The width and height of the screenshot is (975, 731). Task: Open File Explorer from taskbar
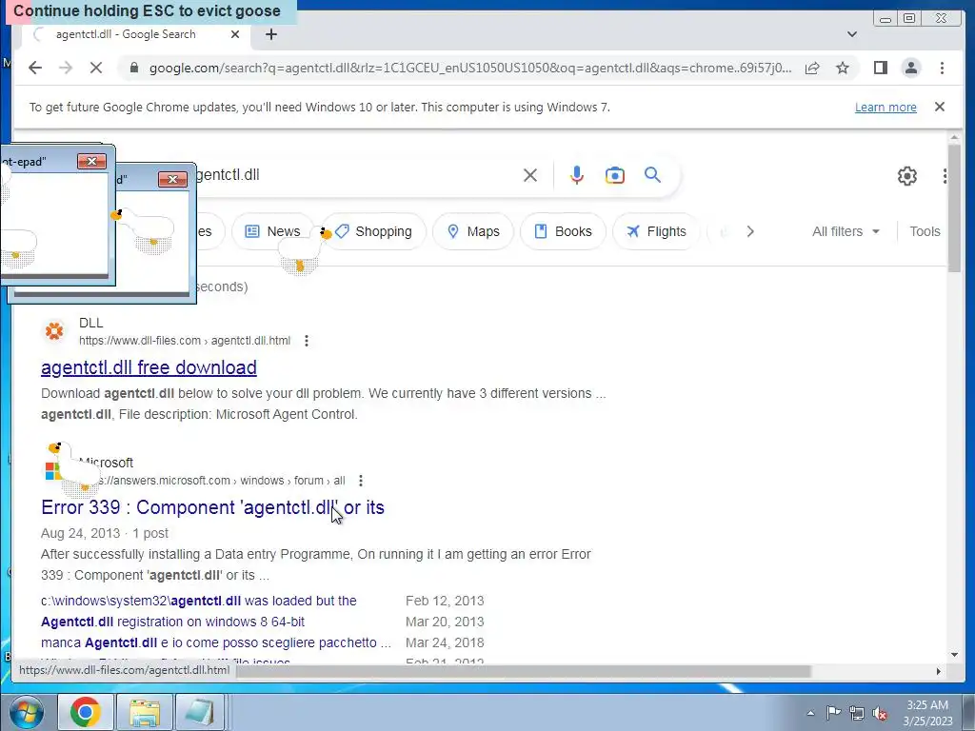pyautogui.click(x=145, y=712)
